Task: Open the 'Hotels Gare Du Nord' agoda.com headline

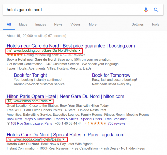Action: [x=65, y=135]
